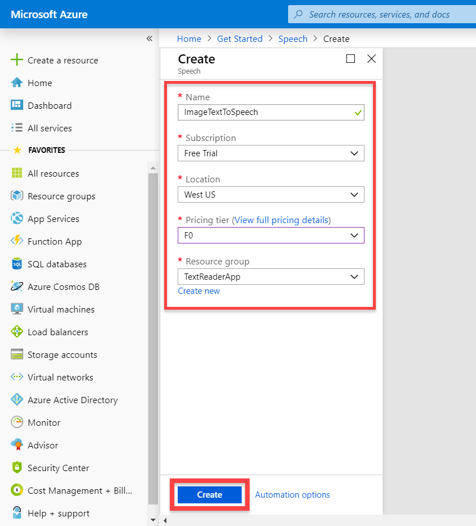Click the Virtual networks icon
The width and height of the screenshot is (476, 526).
point(17,377)
